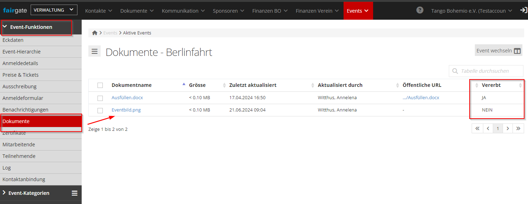The width and height of the screenshot is (528, 204).
Task: Select the Eventbild.png row checkbox
Action: click(100, 110)
